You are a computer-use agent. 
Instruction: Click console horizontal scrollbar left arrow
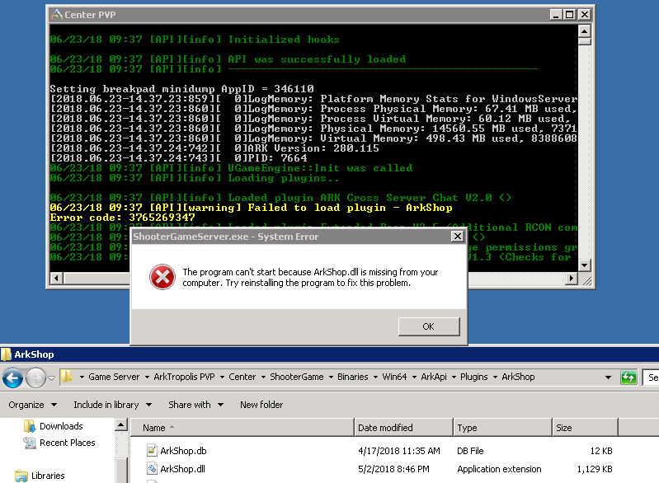click(57, 278)
